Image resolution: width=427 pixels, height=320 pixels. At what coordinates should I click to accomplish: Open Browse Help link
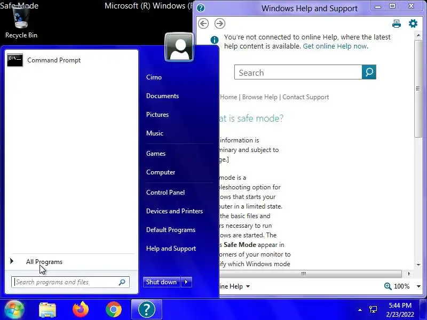pyautogui.click(x=260, y=97)
